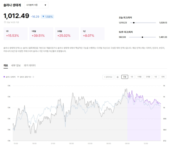The image size is (171, 148).
Task: Open the 시가총액 가중 weighting dropdown
Action: (36, 5)
